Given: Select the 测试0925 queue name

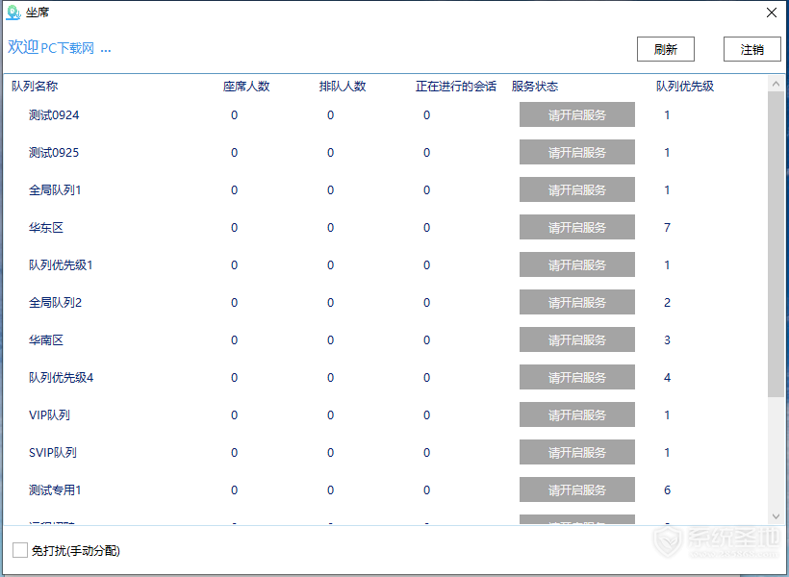Looking at the screenshot, I should tap(54, 152).
